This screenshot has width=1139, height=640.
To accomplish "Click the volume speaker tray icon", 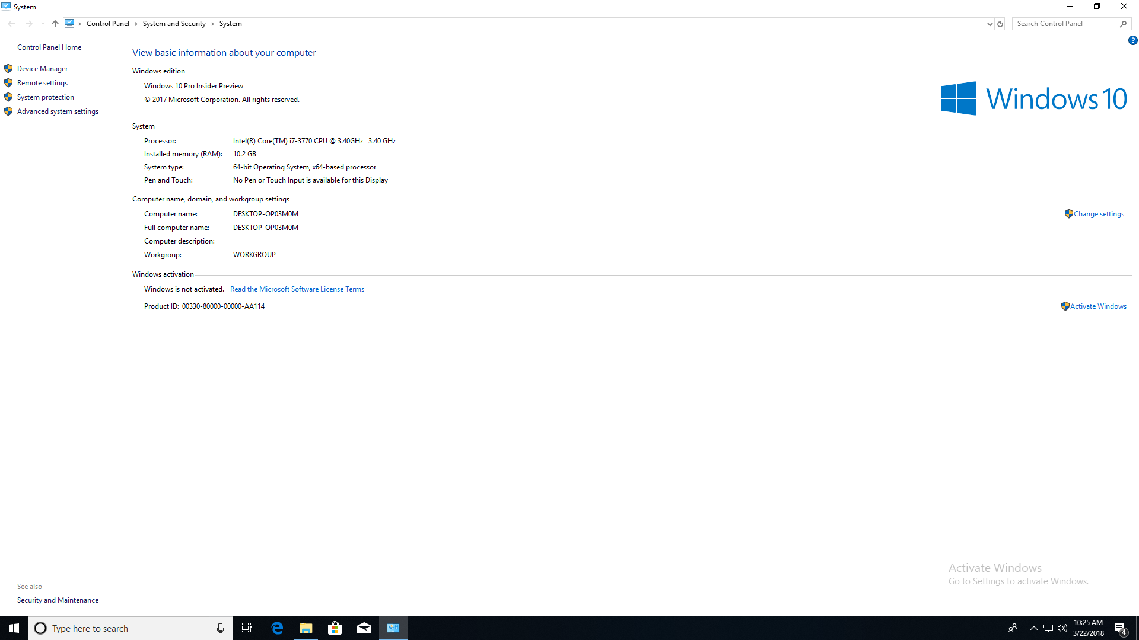I will (1062, 628).
